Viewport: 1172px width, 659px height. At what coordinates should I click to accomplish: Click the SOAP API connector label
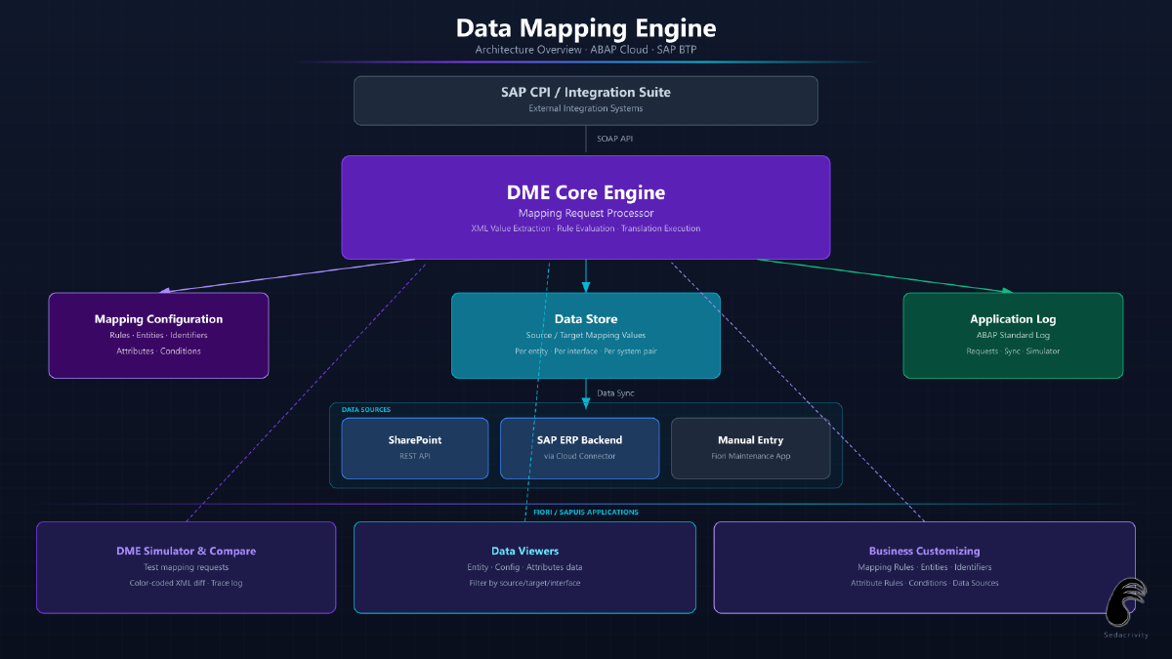(x=615, y=139)
